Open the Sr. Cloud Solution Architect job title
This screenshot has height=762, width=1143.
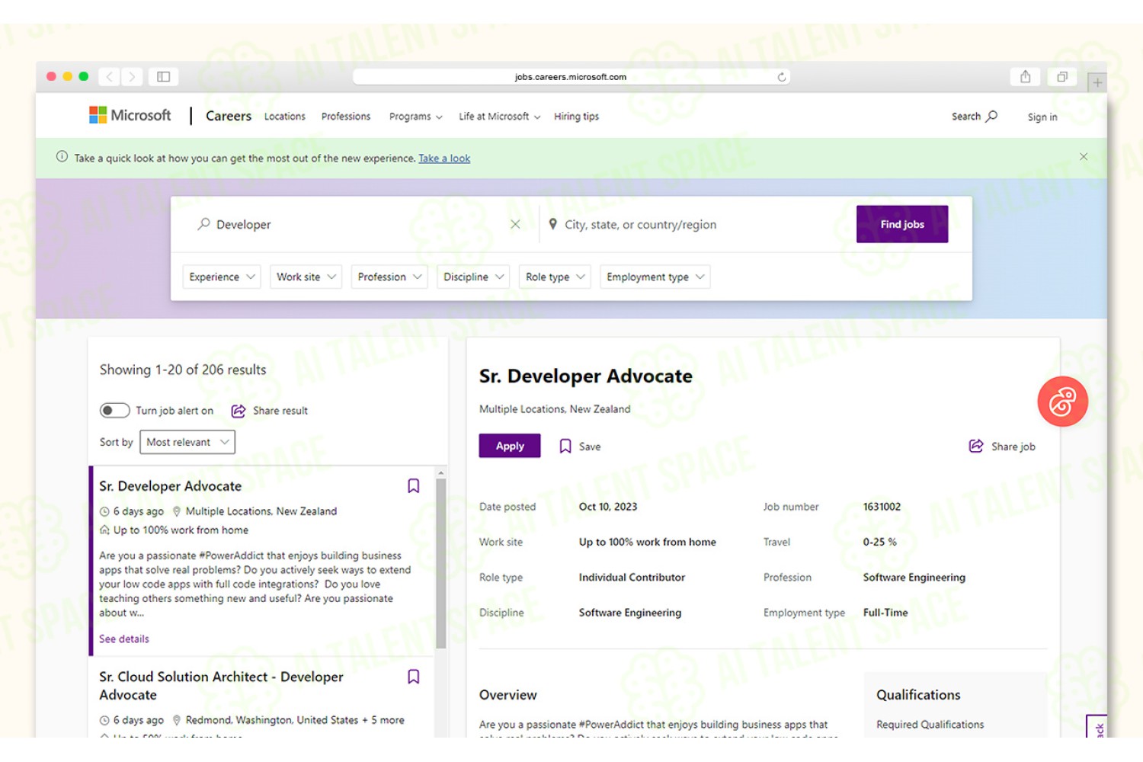[x=221, y=686]
